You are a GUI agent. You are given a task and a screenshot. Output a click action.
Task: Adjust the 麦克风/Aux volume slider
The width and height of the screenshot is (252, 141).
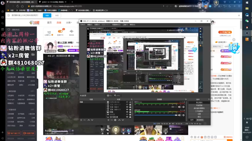click(156, 107)
